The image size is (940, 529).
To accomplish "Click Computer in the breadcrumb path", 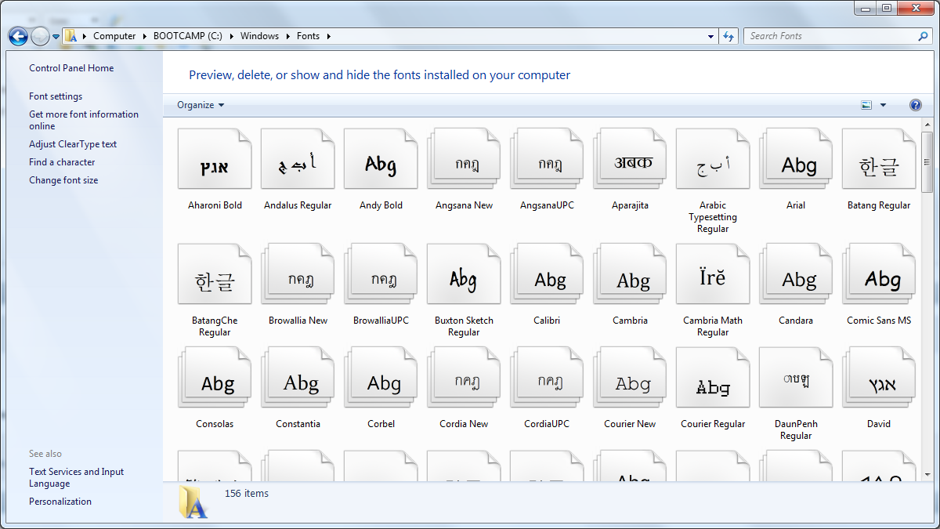I will click(x=114, y=35).
